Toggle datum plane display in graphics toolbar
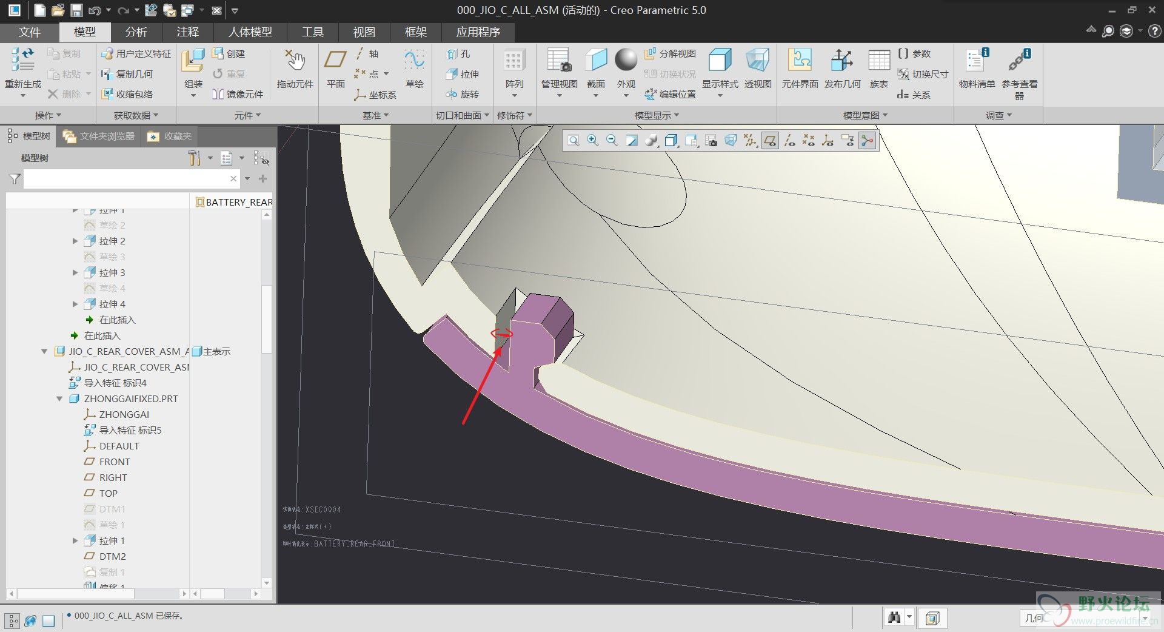1164x632 pixels. click(x=770, y=141)
